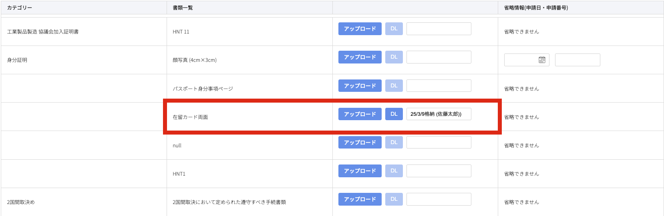Click DL button for HNT 11

tap(394, 29)
